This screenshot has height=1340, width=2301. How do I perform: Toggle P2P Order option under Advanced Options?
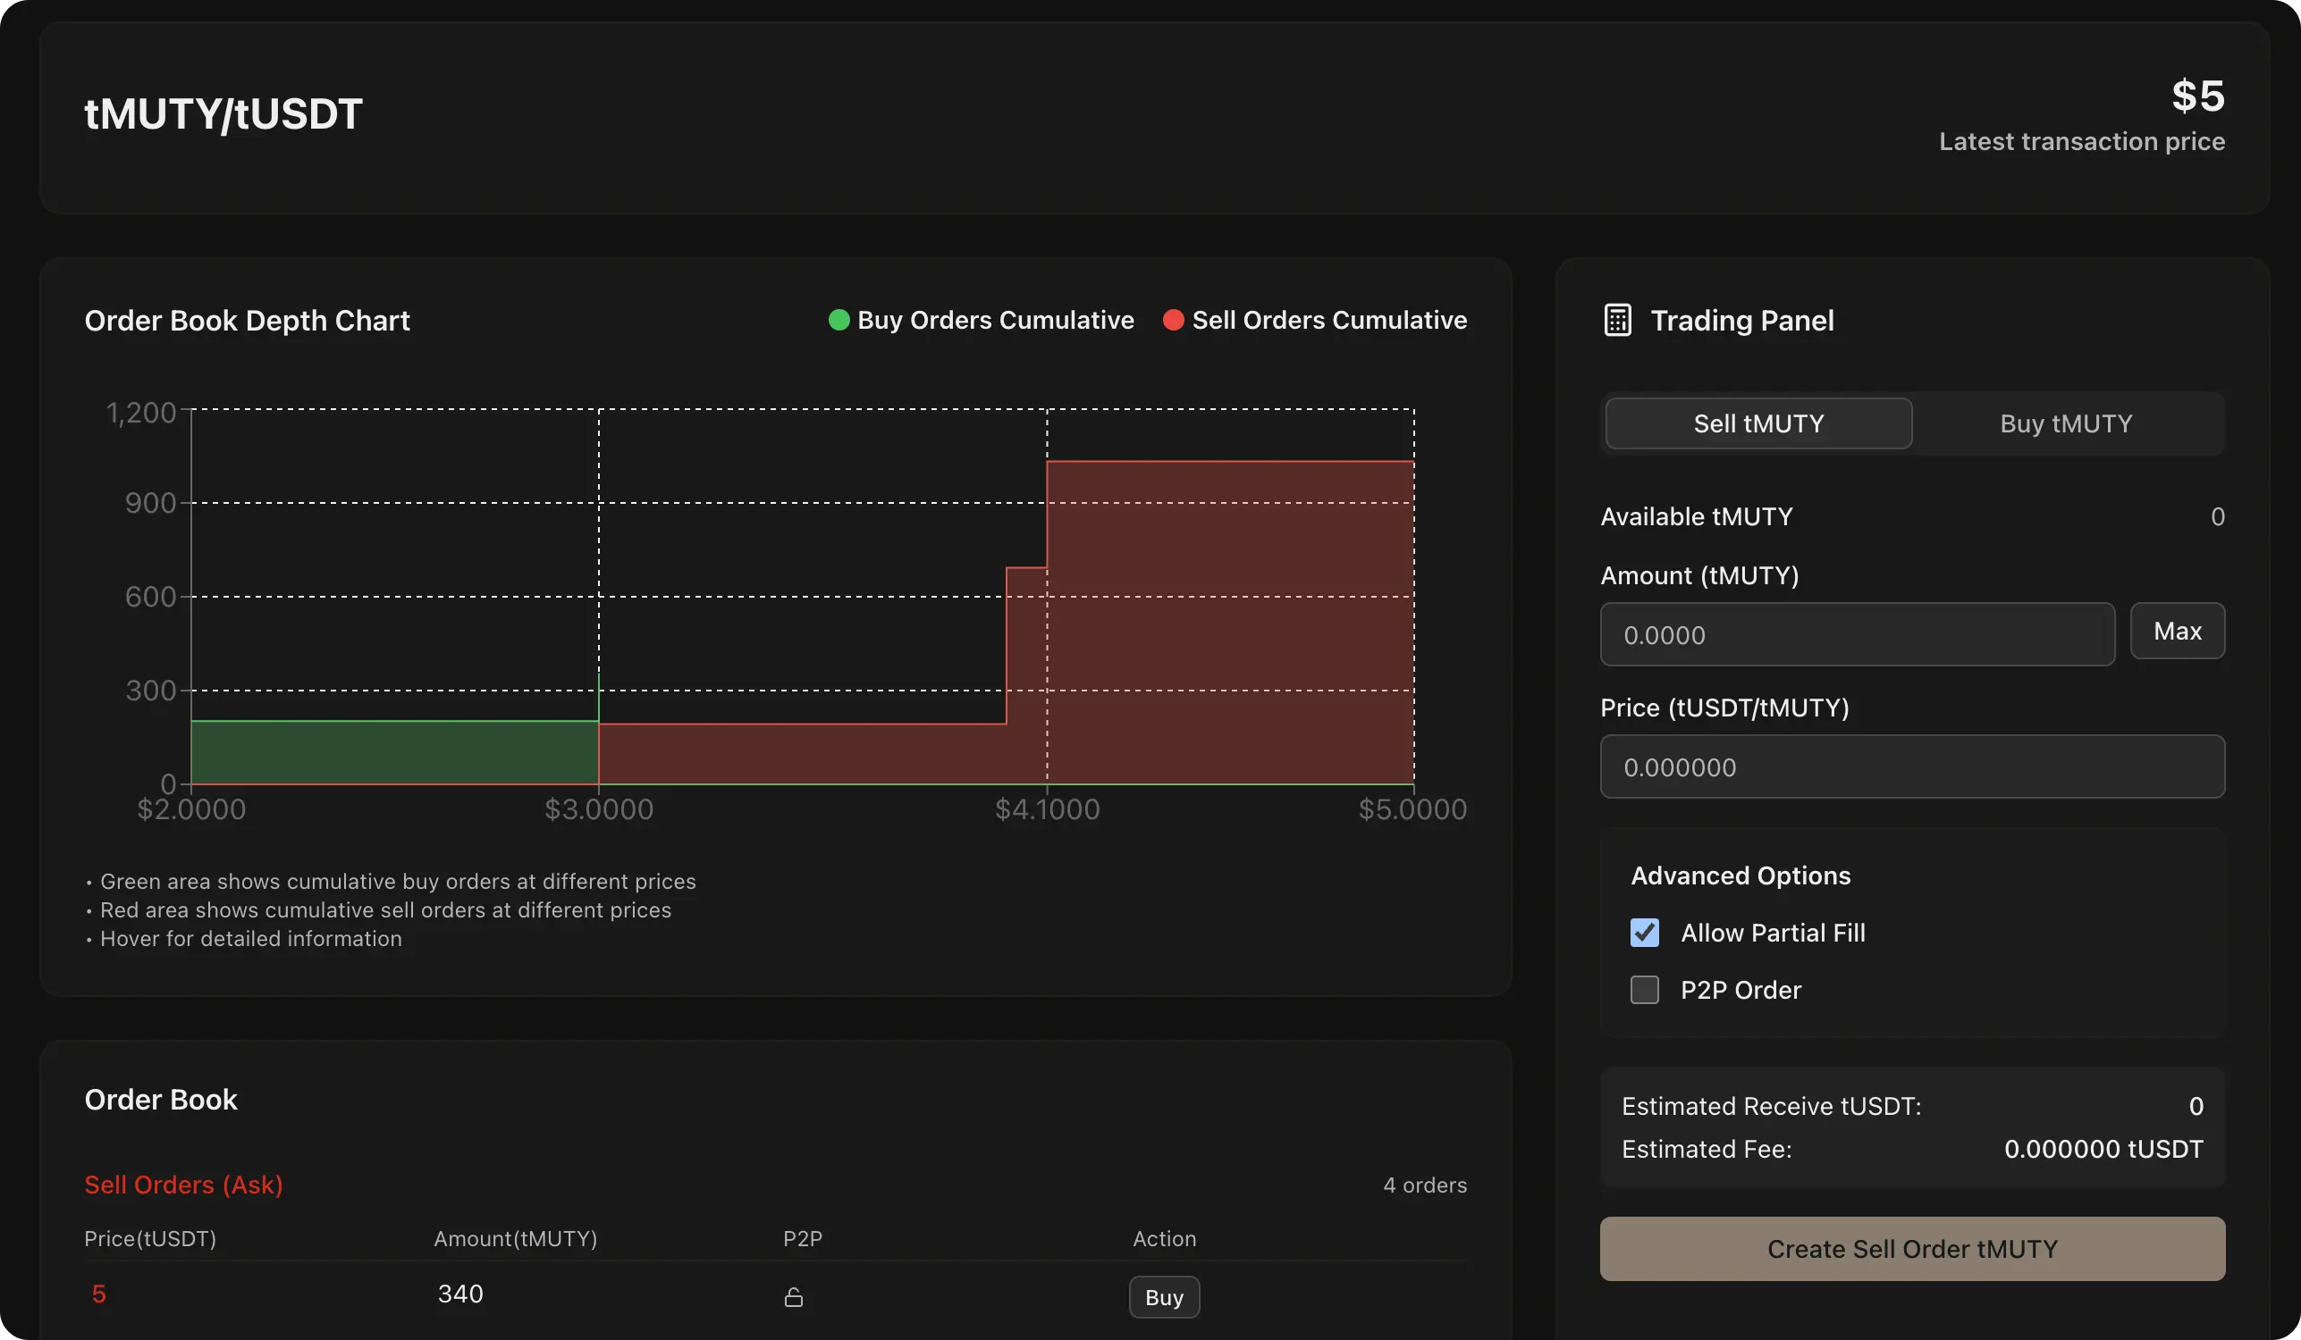coord(1645,990)
